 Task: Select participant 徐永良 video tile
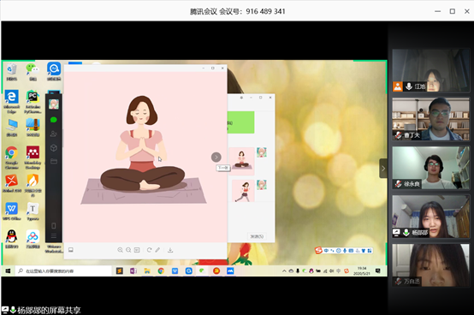pos(430,168)
